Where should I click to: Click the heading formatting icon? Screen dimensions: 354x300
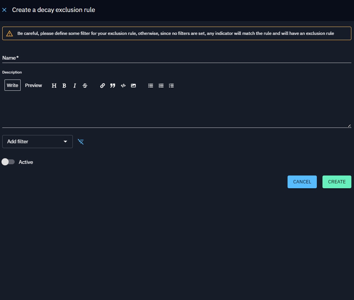54,85
